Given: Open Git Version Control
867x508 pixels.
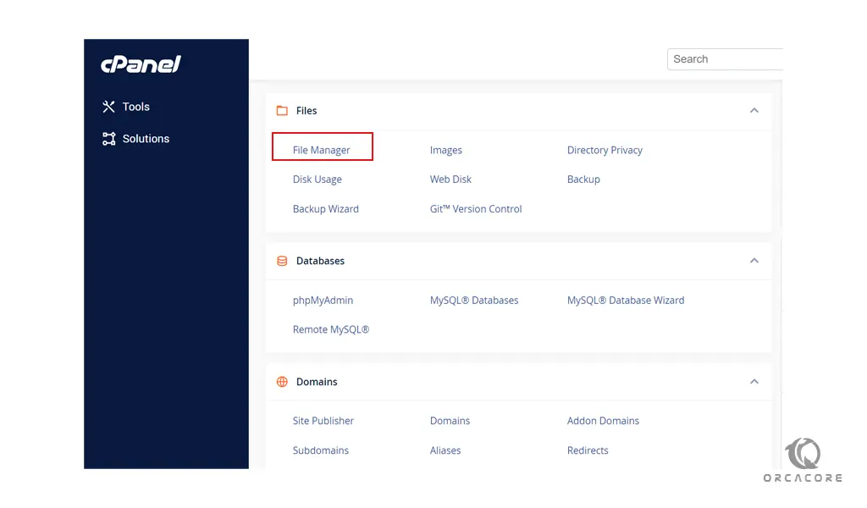Looking at the screenshot, I should point(476,209).
